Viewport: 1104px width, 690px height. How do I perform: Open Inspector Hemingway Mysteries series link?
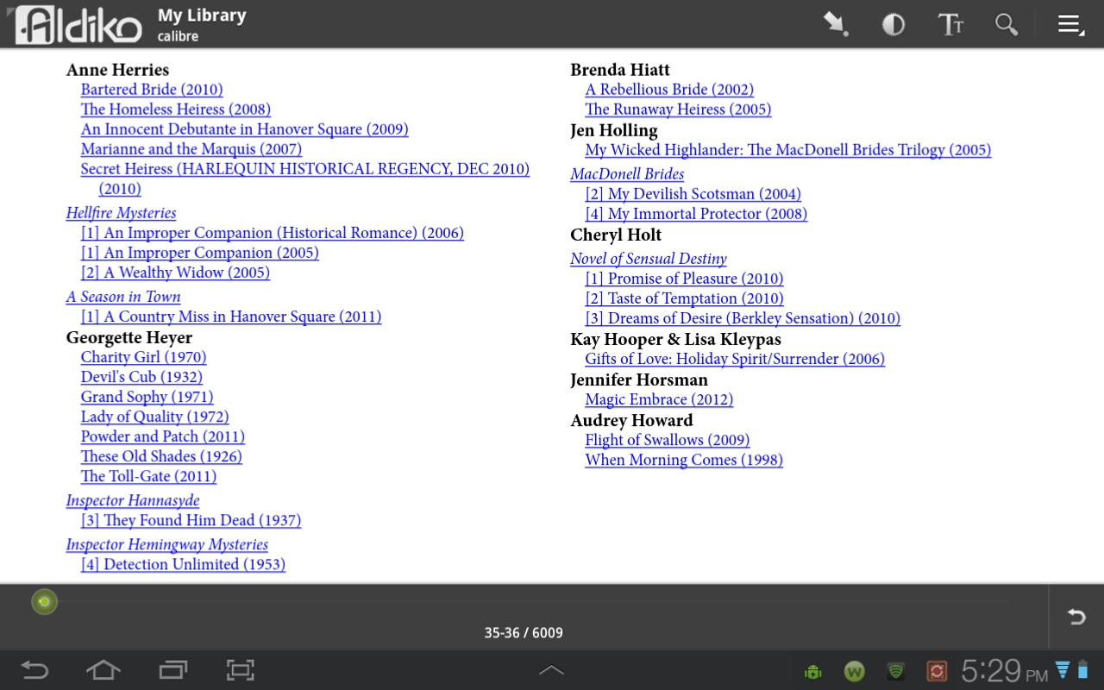167,544
